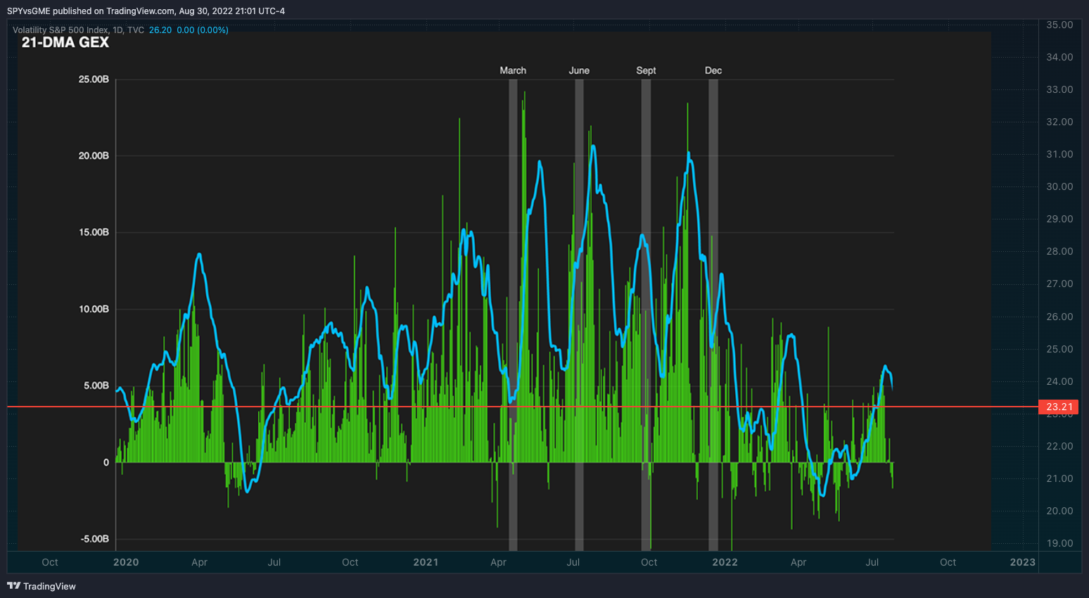Click the '20.00B' inner axis label
This screenshot has height=598, width=1089.
pyautogui.click(x=94, y=155)
